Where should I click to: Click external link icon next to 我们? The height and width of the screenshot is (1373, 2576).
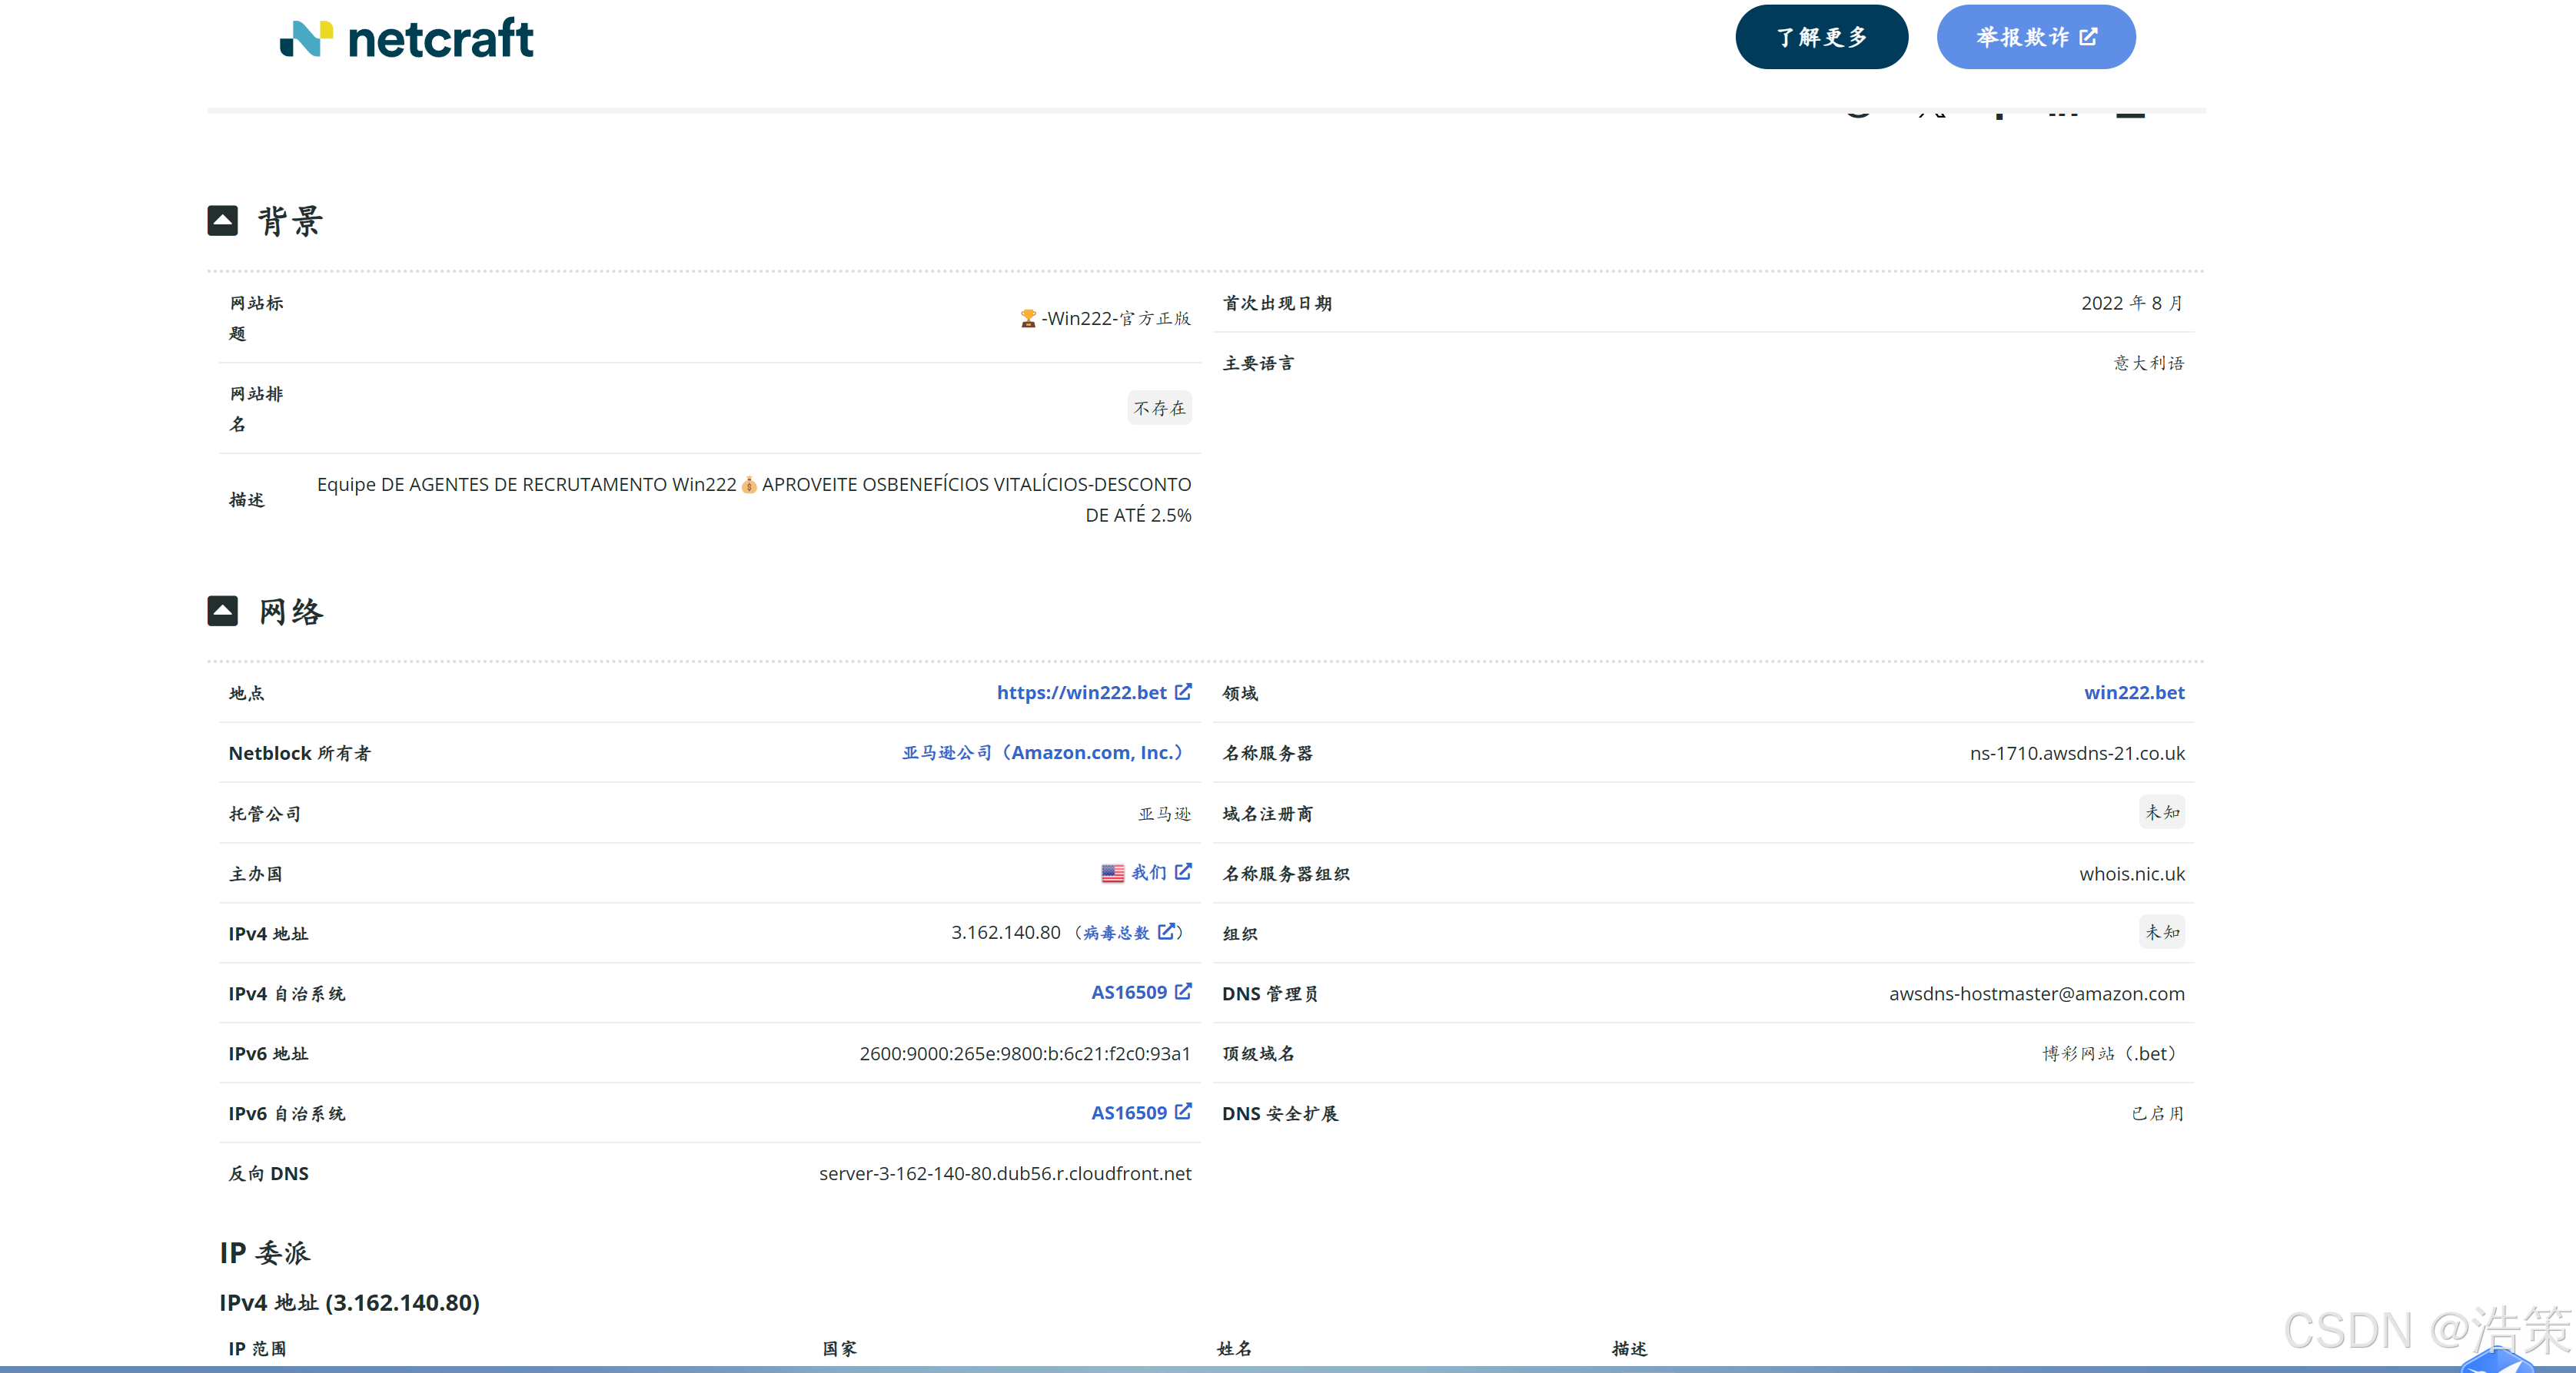click(x=1183, y=871)
